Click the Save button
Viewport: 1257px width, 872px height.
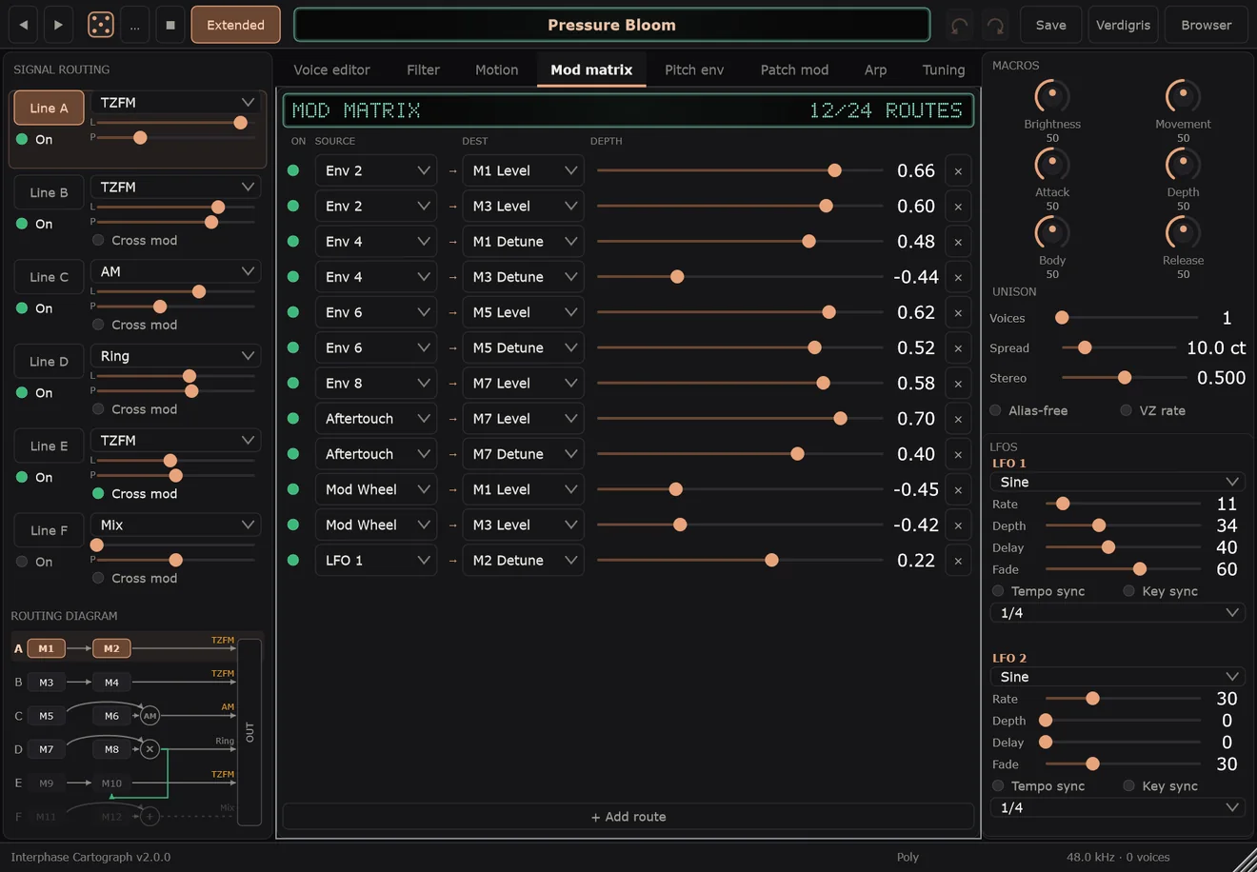tap(1050, 25)
